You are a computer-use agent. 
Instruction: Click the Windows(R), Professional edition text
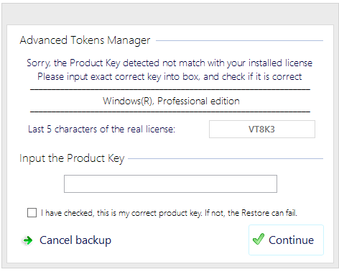[171, 101]
